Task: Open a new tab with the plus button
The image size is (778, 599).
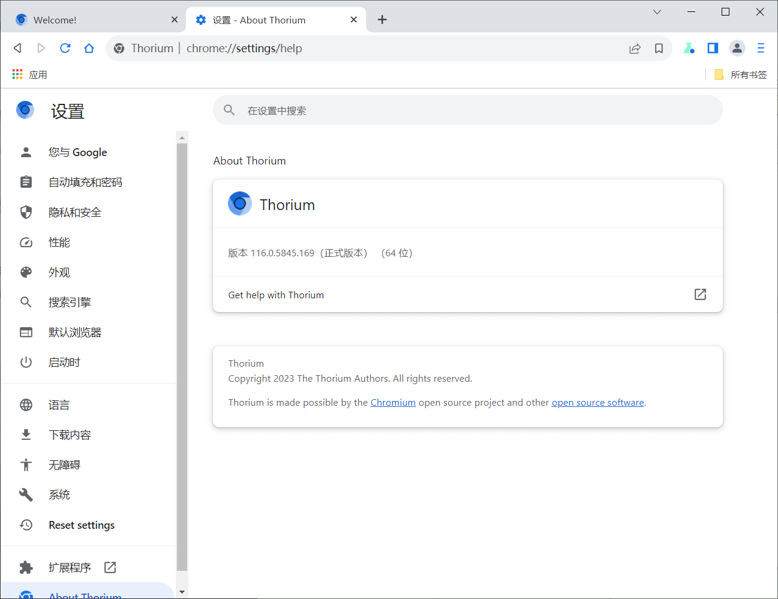Action: pos(382,20)
